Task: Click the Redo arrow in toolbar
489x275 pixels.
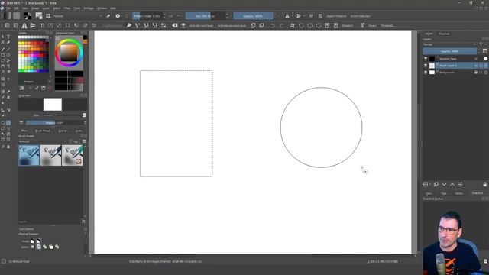Action: click(x=282, y=25)
